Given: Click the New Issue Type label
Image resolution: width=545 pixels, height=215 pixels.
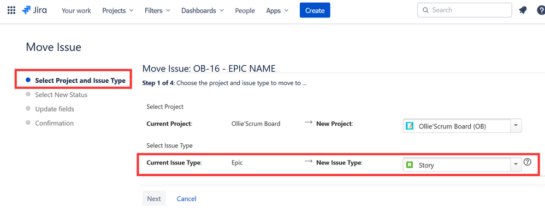Looking at the screenshot, I should [339, 163].
